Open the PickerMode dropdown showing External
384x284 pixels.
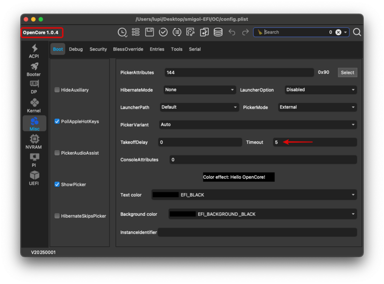click(317, 107)
